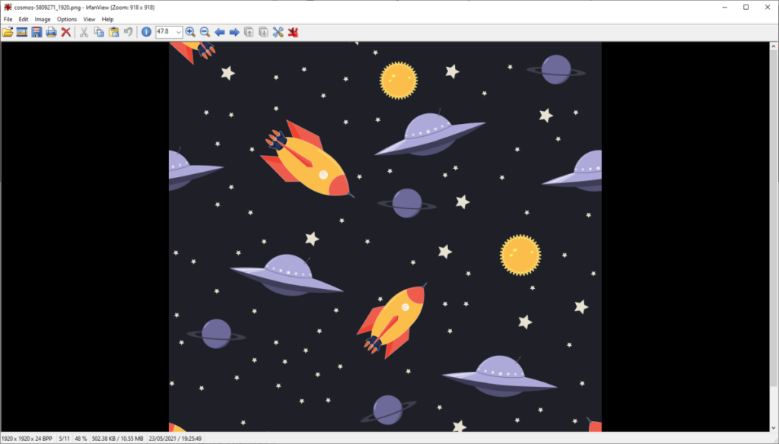Screen dimensions: 779x444
Task: Open the Options menu
Action: point(67,19)
